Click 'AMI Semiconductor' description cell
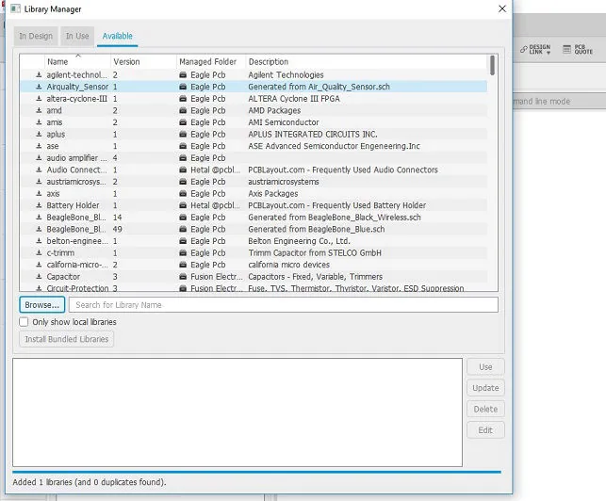The height and width of the screenshot is (501, 606). [x=284, y=122]
